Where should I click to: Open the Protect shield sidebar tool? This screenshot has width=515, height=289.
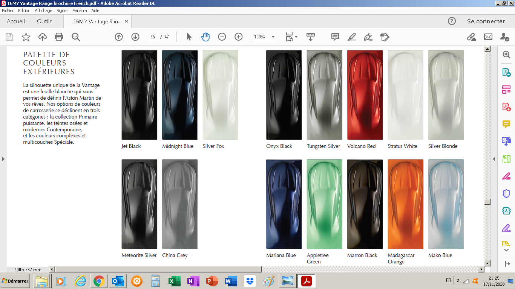click(506, 193)
